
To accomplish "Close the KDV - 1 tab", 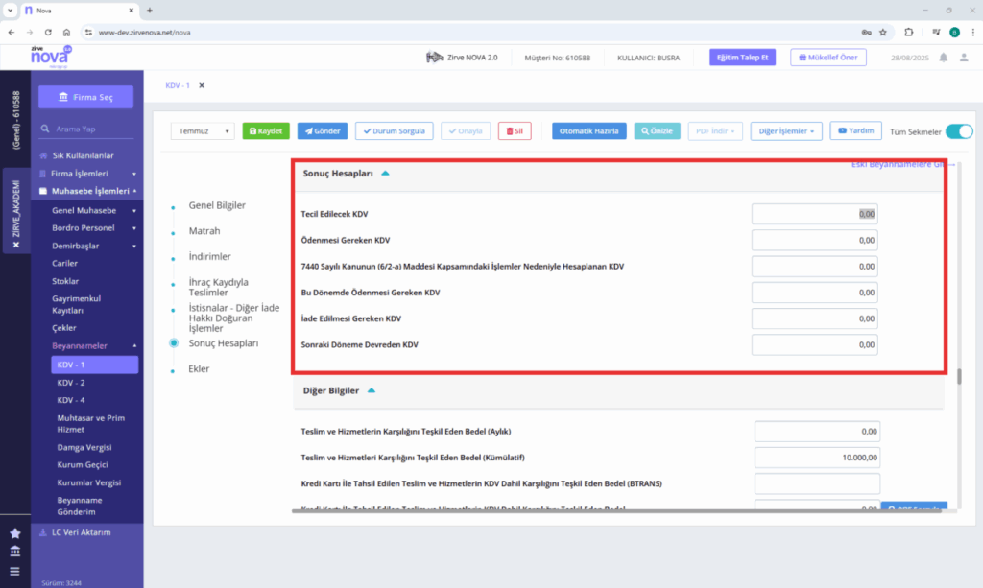I will [x=202, y=85].
